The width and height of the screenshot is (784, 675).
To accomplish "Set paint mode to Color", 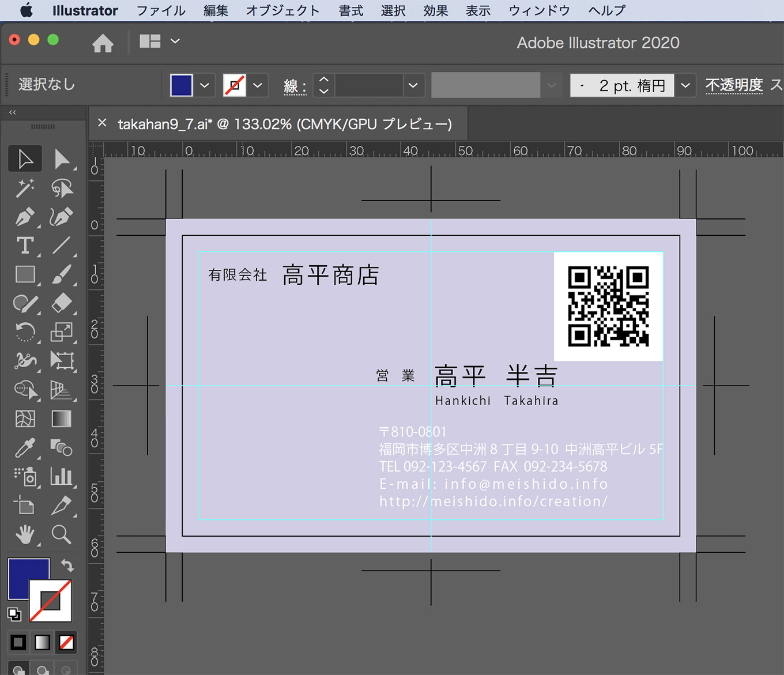I will click(x=18, y=642).
